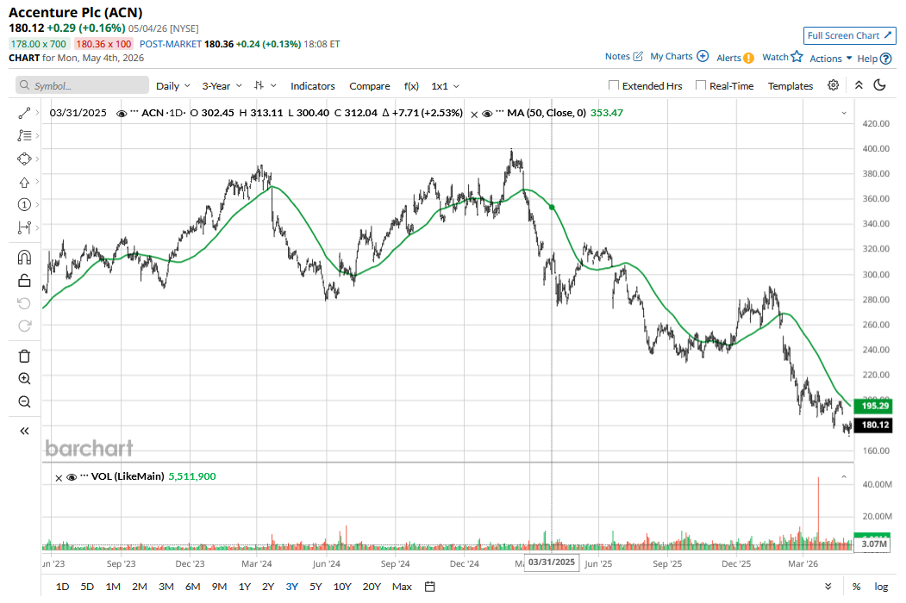The image size is (906, 603).
Task: Zoom out using the magnifier minus icon
Action: [24, 402]
